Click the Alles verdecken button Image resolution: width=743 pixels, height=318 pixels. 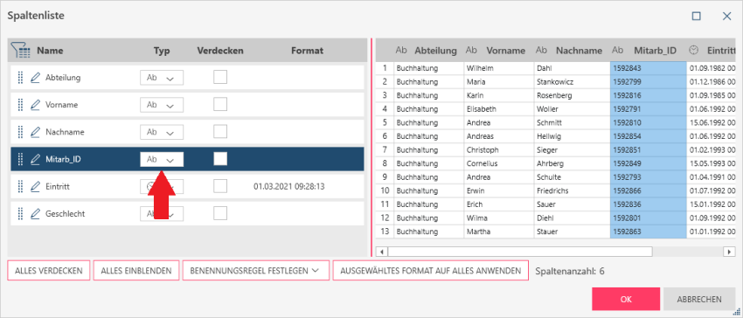(49, 271)
